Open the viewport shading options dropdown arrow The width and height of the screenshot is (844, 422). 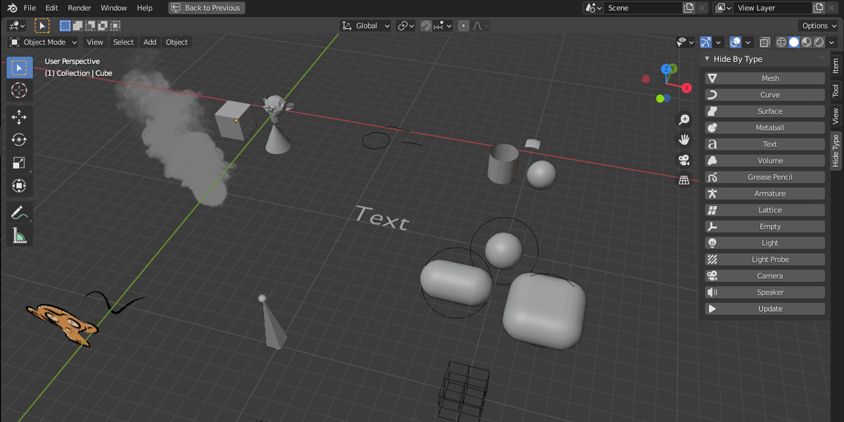[832, 42]
